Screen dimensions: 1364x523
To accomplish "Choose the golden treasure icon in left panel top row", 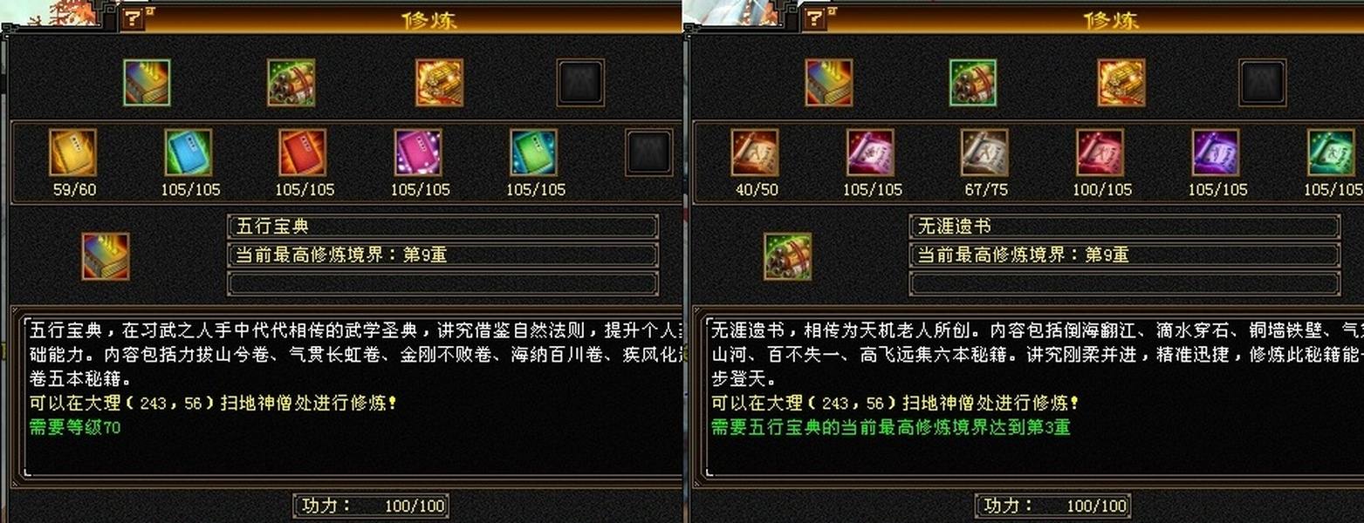I will click(x=439, y=83).
